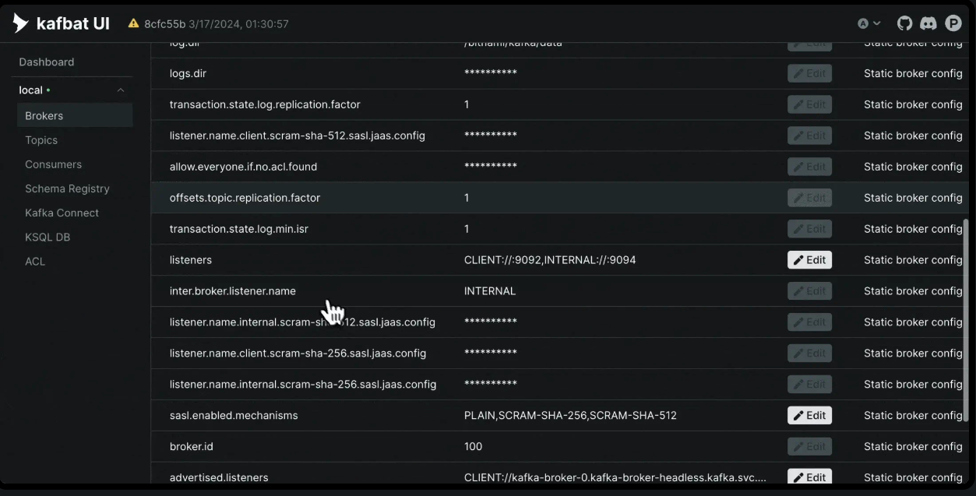This screenshot has width=976, height=496.
Task: Click commit hash 8cfc55b
Action: (164, 24)
